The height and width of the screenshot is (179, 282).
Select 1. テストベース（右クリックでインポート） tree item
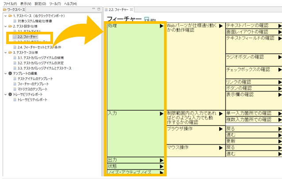(39, 16)
